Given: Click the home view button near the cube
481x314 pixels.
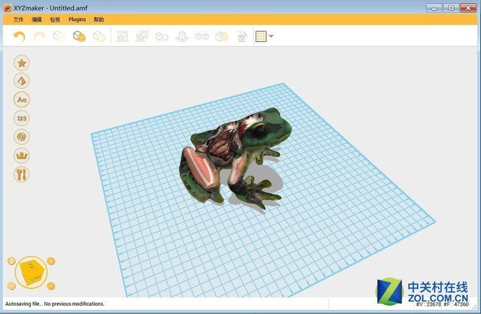Looking at the screenshot, I should [x=12, y=262].
